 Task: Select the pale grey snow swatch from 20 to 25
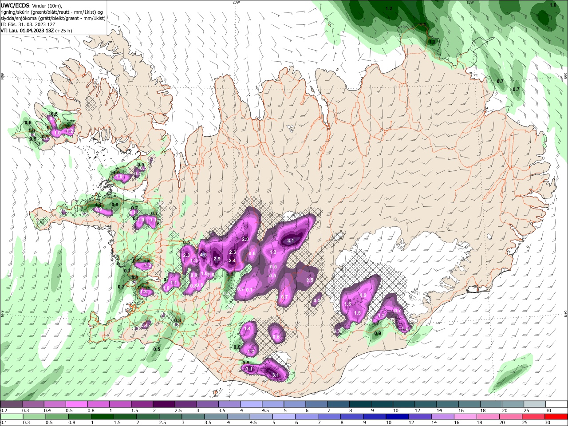tap(512, 404)
